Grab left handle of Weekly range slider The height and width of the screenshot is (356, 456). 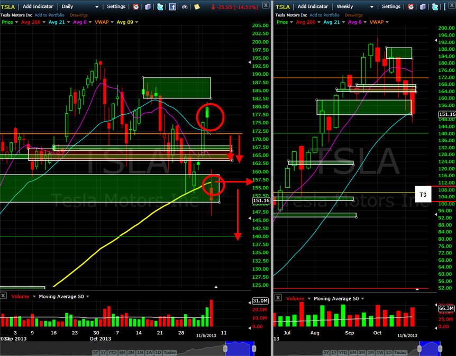point(419,348)
